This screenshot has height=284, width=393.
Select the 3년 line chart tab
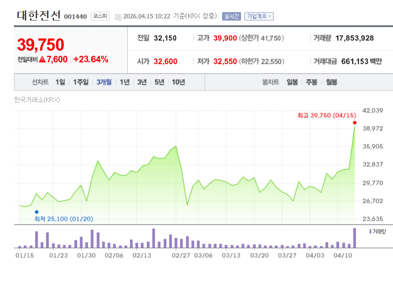click(x=142, y=82)
